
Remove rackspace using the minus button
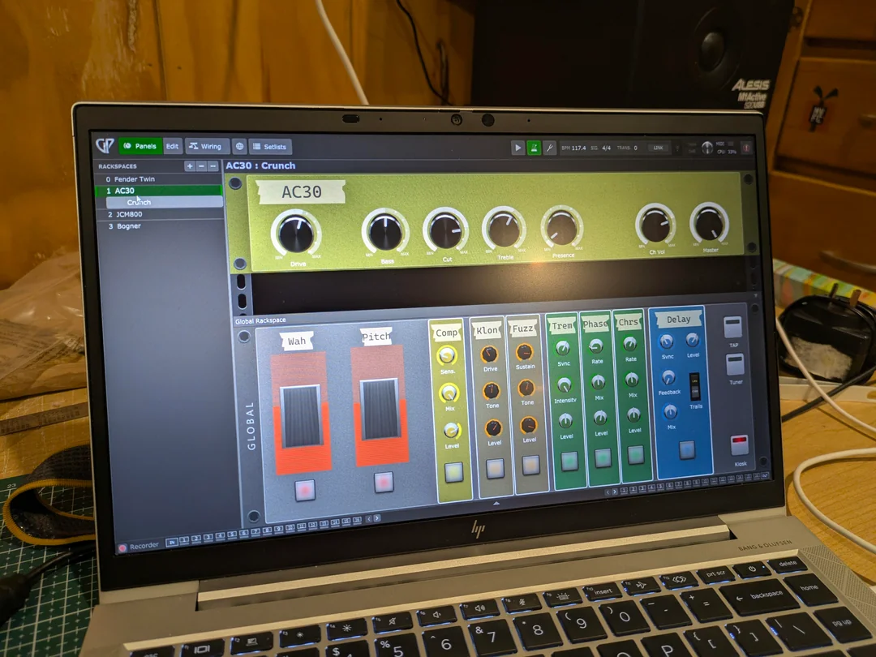point(201,166)
